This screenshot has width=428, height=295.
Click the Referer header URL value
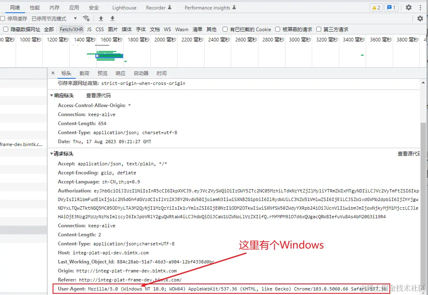pos(130,280)
